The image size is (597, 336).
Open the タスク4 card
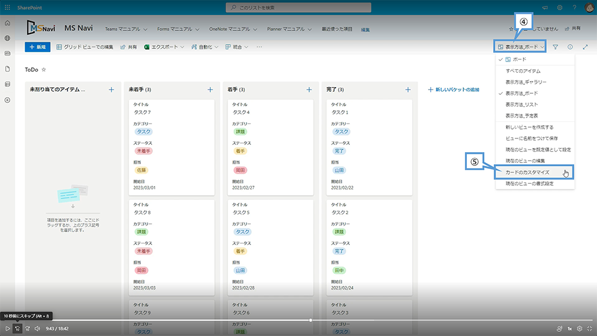(x=270, y=147)
